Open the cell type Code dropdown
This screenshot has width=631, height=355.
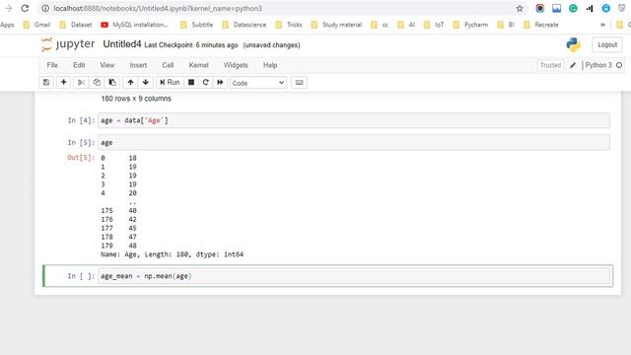pos(258,83)
